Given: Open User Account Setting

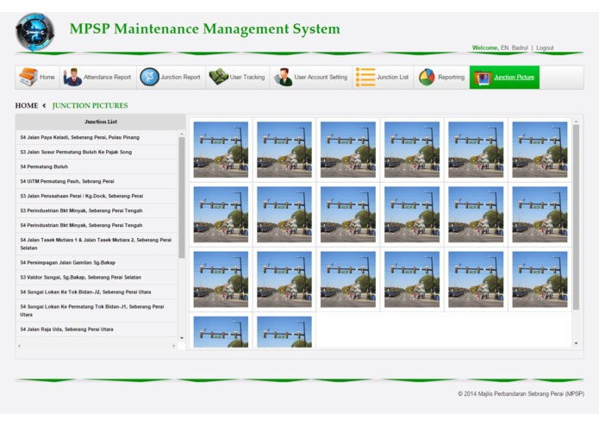Looking at the screenshot, I should [311, 77].
